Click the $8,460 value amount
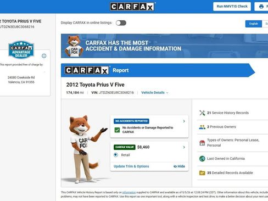Viewport: 268px width, 201px height. click(143, 147)
